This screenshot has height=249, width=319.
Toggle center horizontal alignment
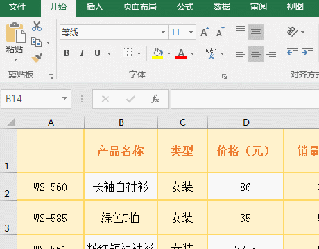(x=256, y=53)
